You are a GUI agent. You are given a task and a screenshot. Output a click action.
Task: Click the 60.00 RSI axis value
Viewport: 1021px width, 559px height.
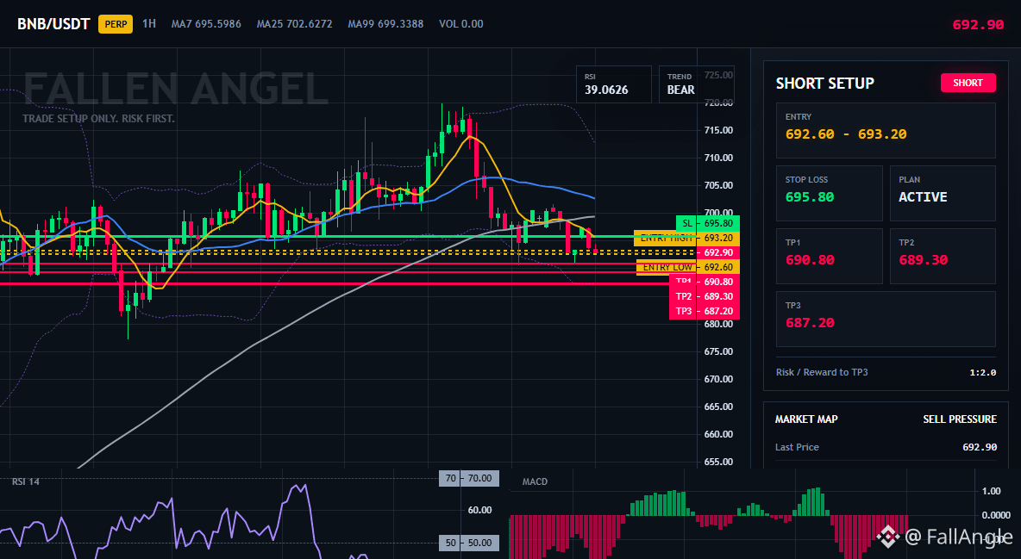(480, 510)
